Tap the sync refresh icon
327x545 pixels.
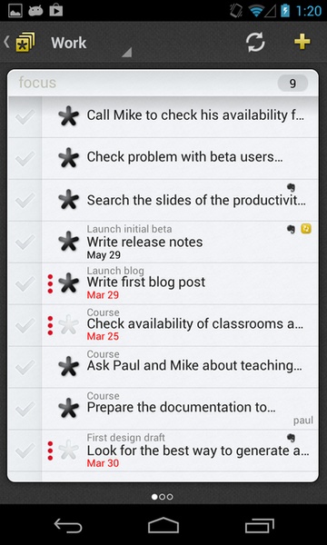click(x=255, y=43)
